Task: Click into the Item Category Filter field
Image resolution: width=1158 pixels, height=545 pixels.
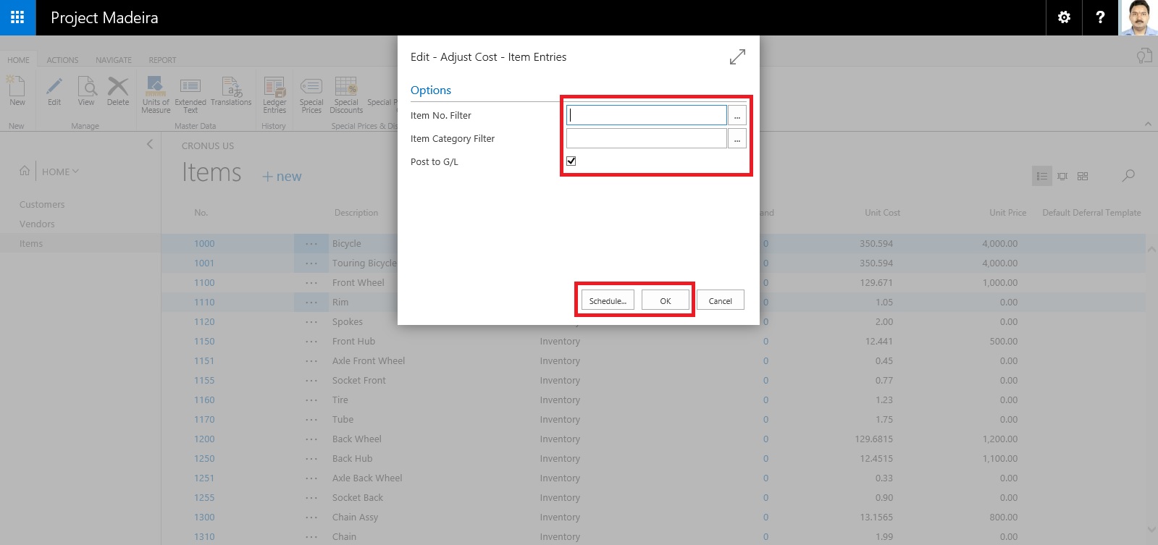Action: pos(646,139)
